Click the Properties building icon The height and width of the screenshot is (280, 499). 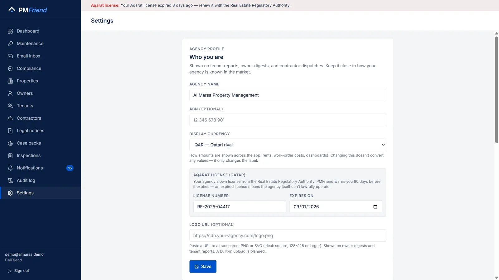point(10,81)
